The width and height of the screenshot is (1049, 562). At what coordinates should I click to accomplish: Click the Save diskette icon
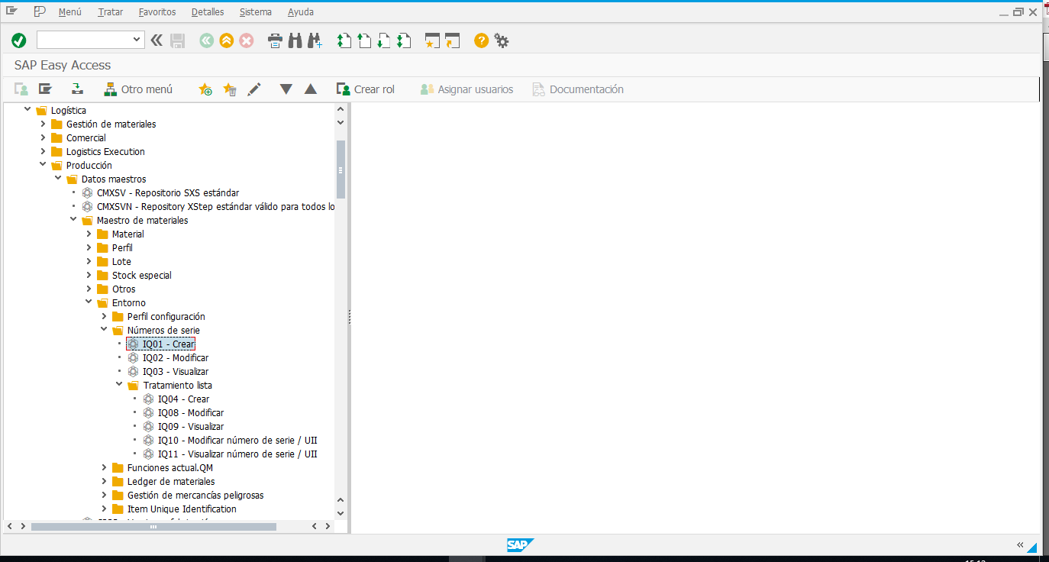click(178, 40)
